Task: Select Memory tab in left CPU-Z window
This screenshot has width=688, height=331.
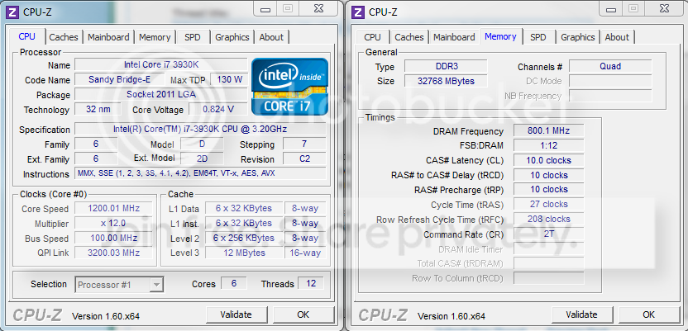Action: click(155, 37)
